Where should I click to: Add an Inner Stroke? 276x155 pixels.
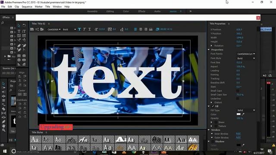point(238,133)
